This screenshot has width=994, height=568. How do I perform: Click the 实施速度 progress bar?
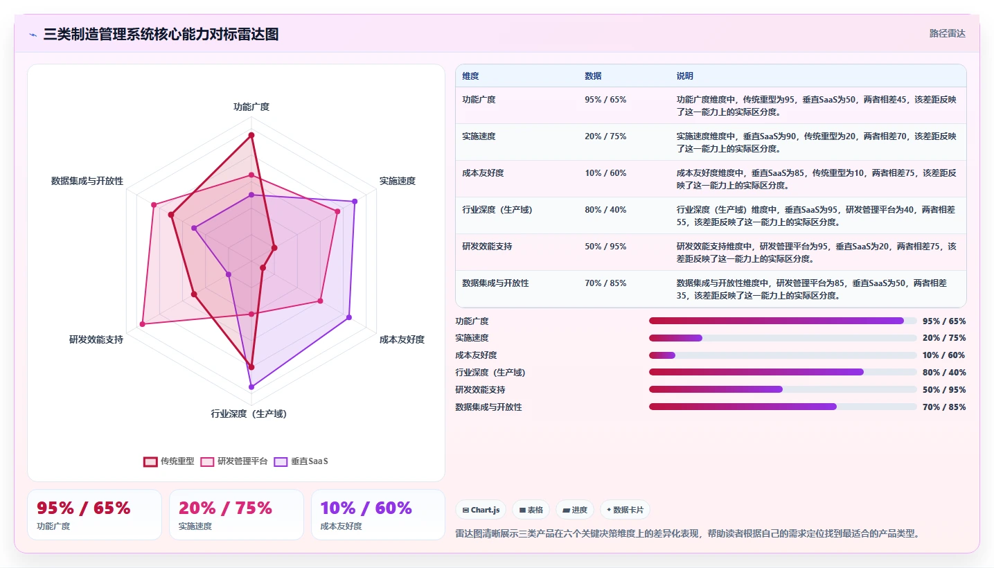click(x=783, y=338)
